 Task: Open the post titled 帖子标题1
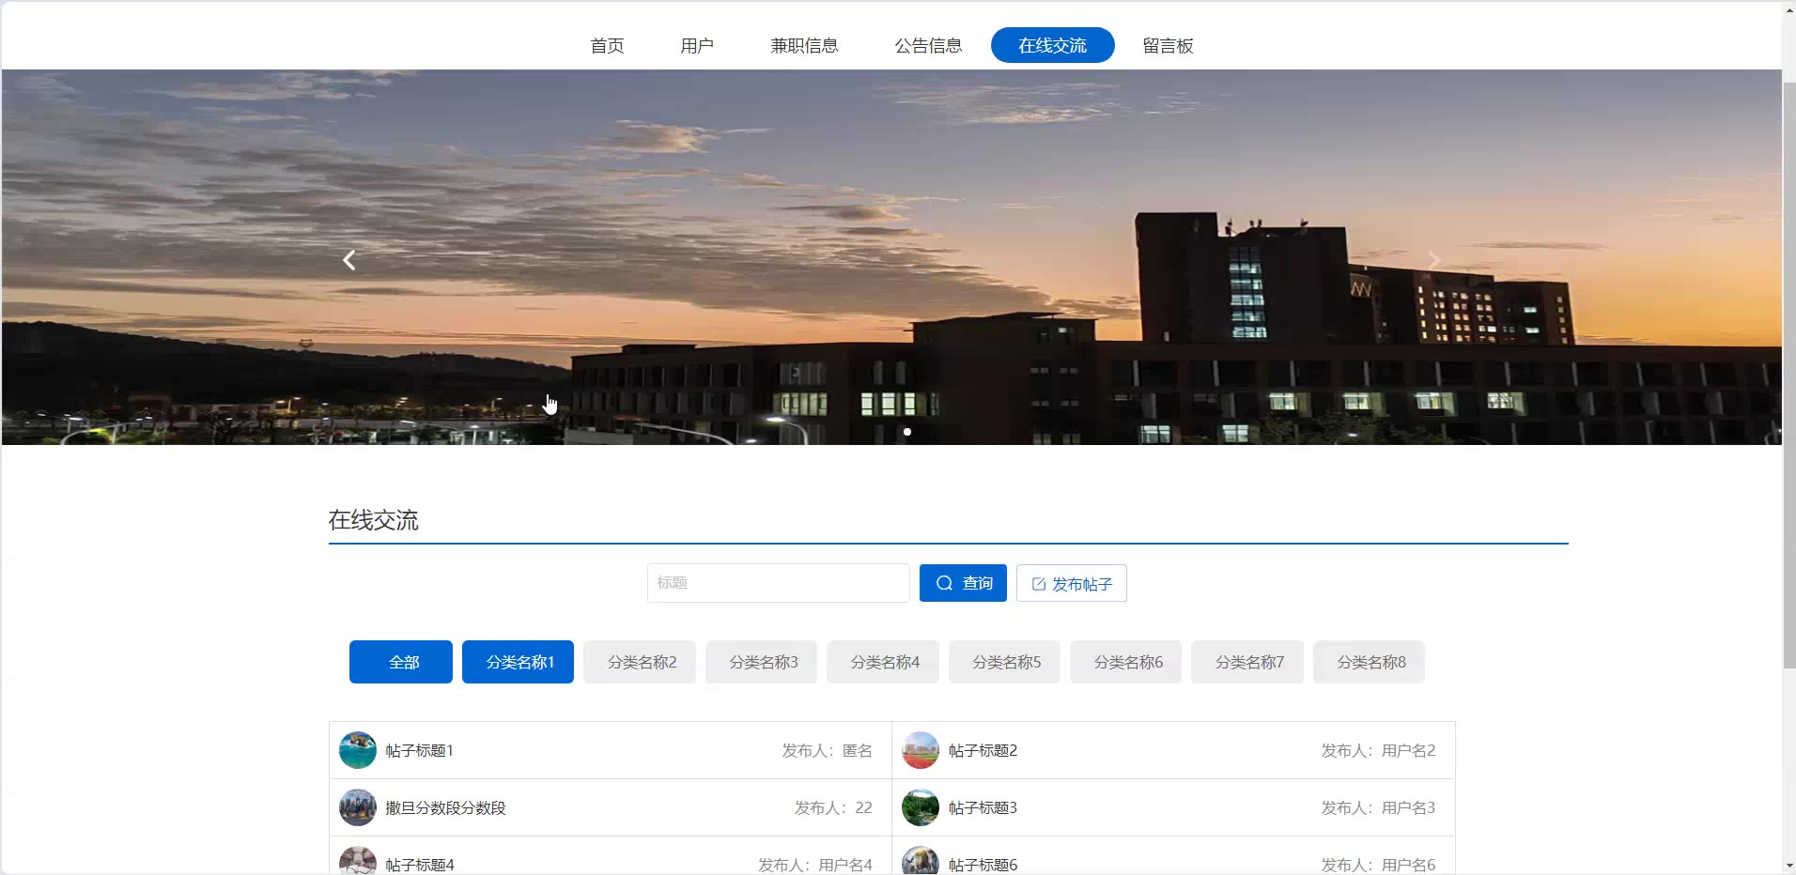420,751
